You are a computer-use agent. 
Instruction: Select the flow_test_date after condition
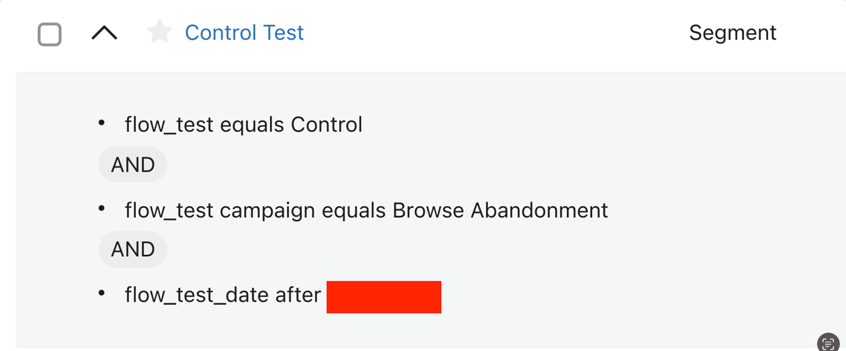click(x=282, y=295)
